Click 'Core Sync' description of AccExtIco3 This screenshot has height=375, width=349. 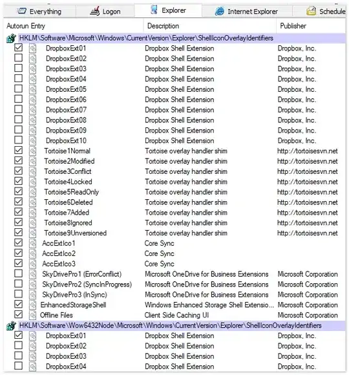tap(160, 264)
